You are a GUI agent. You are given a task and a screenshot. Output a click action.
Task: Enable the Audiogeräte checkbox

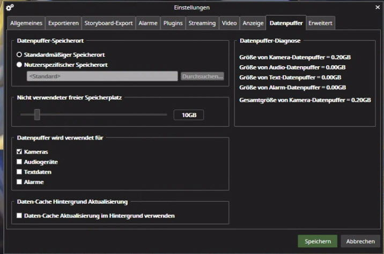point(20,161)
